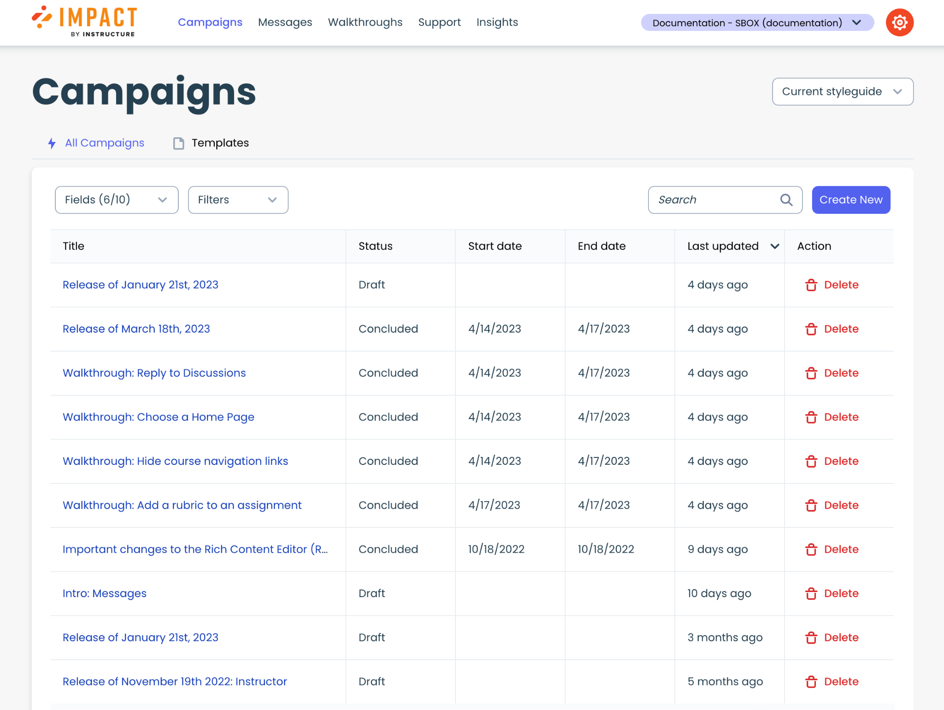
Task: Click trash icon for Intro: Messages row
Action: coord(811,593)
